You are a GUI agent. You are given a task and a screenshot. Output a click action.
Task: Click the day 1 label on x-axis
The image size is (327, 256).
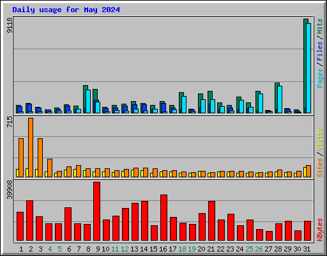tap(21, 249)
